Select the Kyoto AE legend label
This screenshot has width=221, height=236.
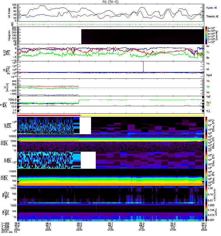[212, 8]
